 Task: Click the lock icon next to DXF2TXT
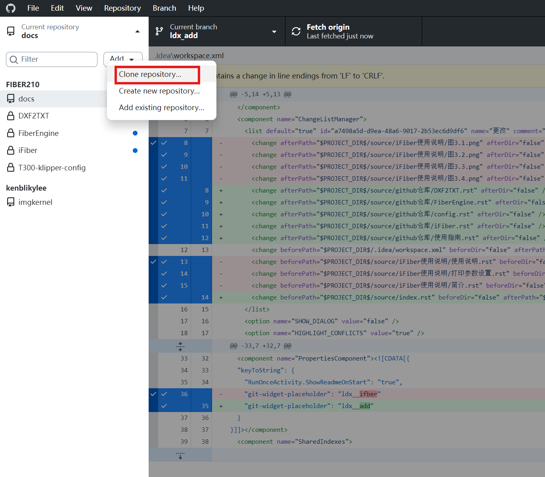(11, 116)
